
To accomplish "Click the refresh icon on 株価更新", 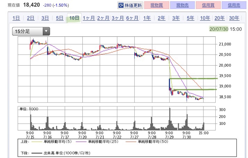I will (x=121, y=5).
